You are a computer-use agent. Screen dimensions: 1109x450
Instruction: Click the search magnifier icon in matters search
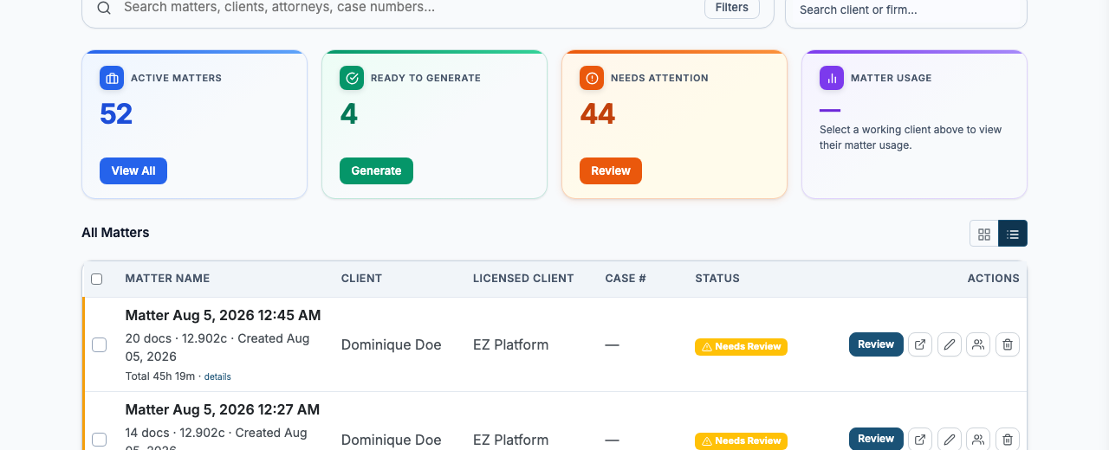tap(104, 8)
